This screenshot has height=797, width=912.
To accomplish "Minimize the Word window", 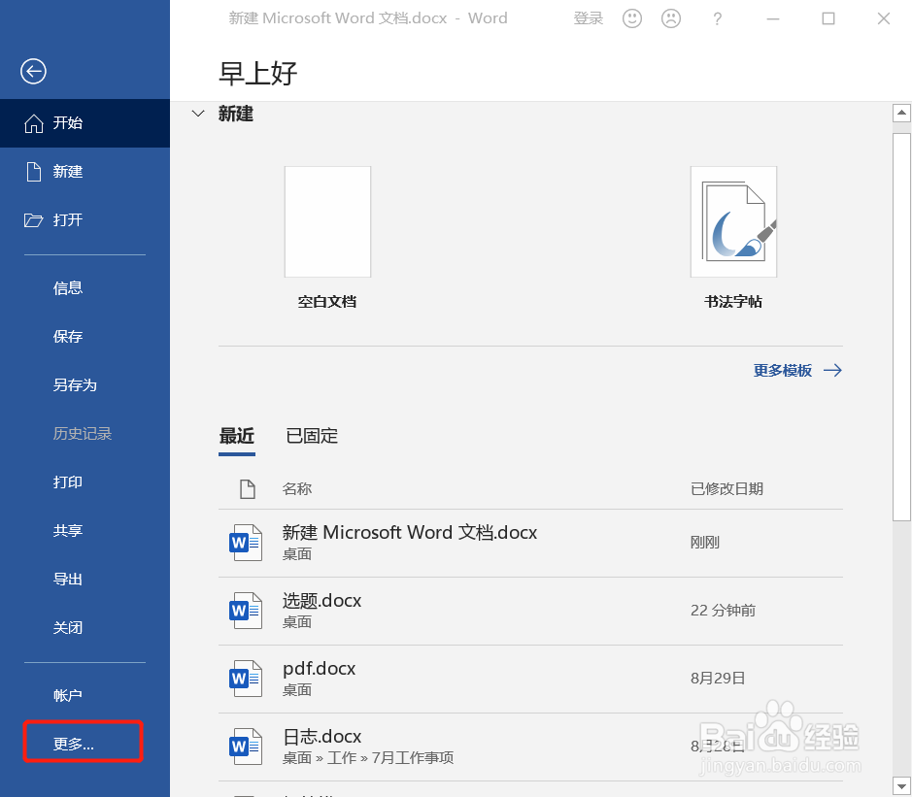I will [773, 19].
